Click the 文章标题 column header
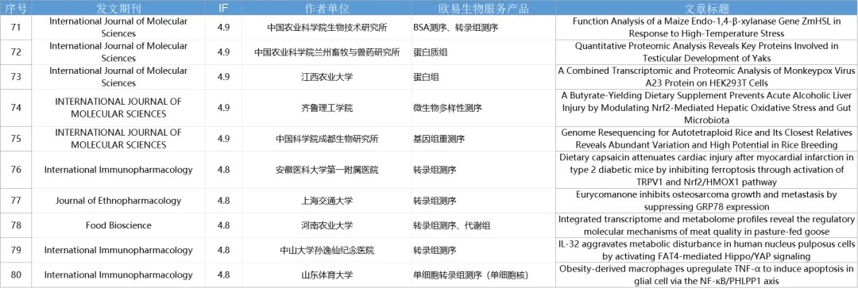Screen dimensions: 858x288 pos(706,8)
